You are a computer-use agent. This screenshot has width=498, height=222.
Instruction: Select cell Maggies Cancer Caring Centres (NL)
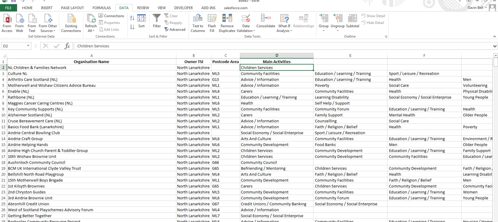pyautogui.click(x=91, y=103)
